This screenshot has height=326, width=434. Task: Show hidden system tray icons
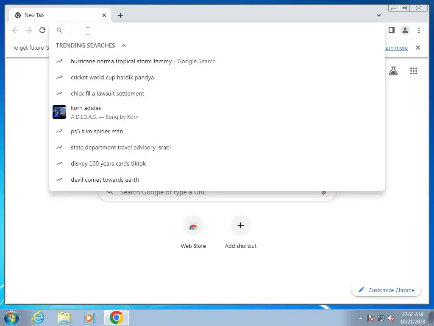tap(360, 318)
